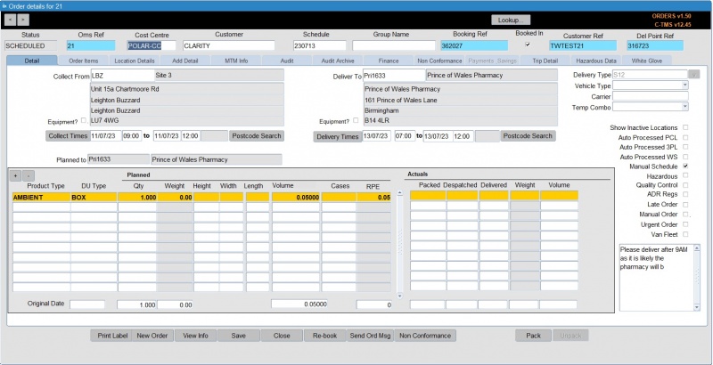Toggle the Booked In checkbox
This screenshot has height=365, width=713.
click(x=528, y=45)
